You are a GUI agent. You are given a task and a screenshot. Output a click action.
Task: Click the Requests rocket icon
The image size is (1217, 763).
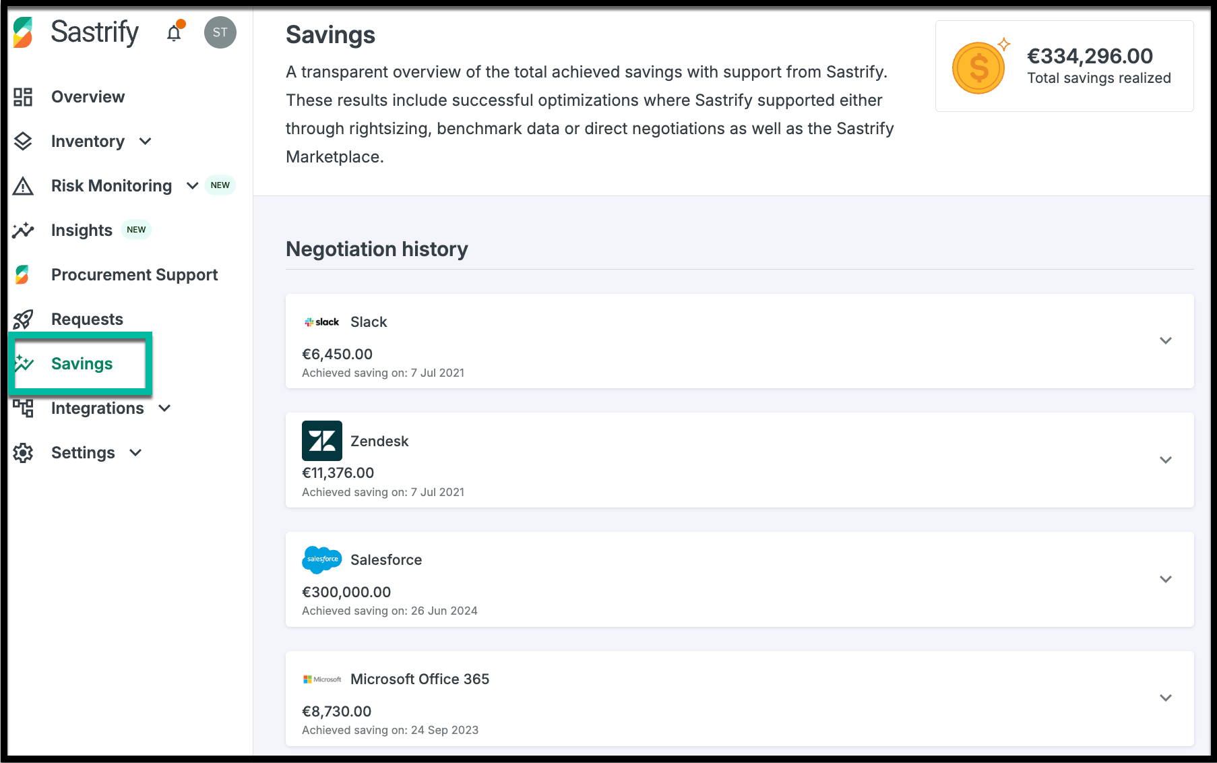point(23,319)
